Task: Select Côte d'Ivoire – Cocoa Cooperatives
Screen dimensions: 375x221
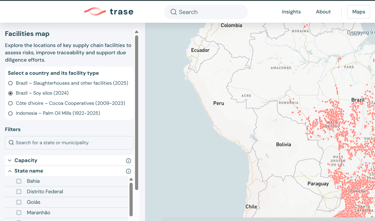Action: pos(10,103)
